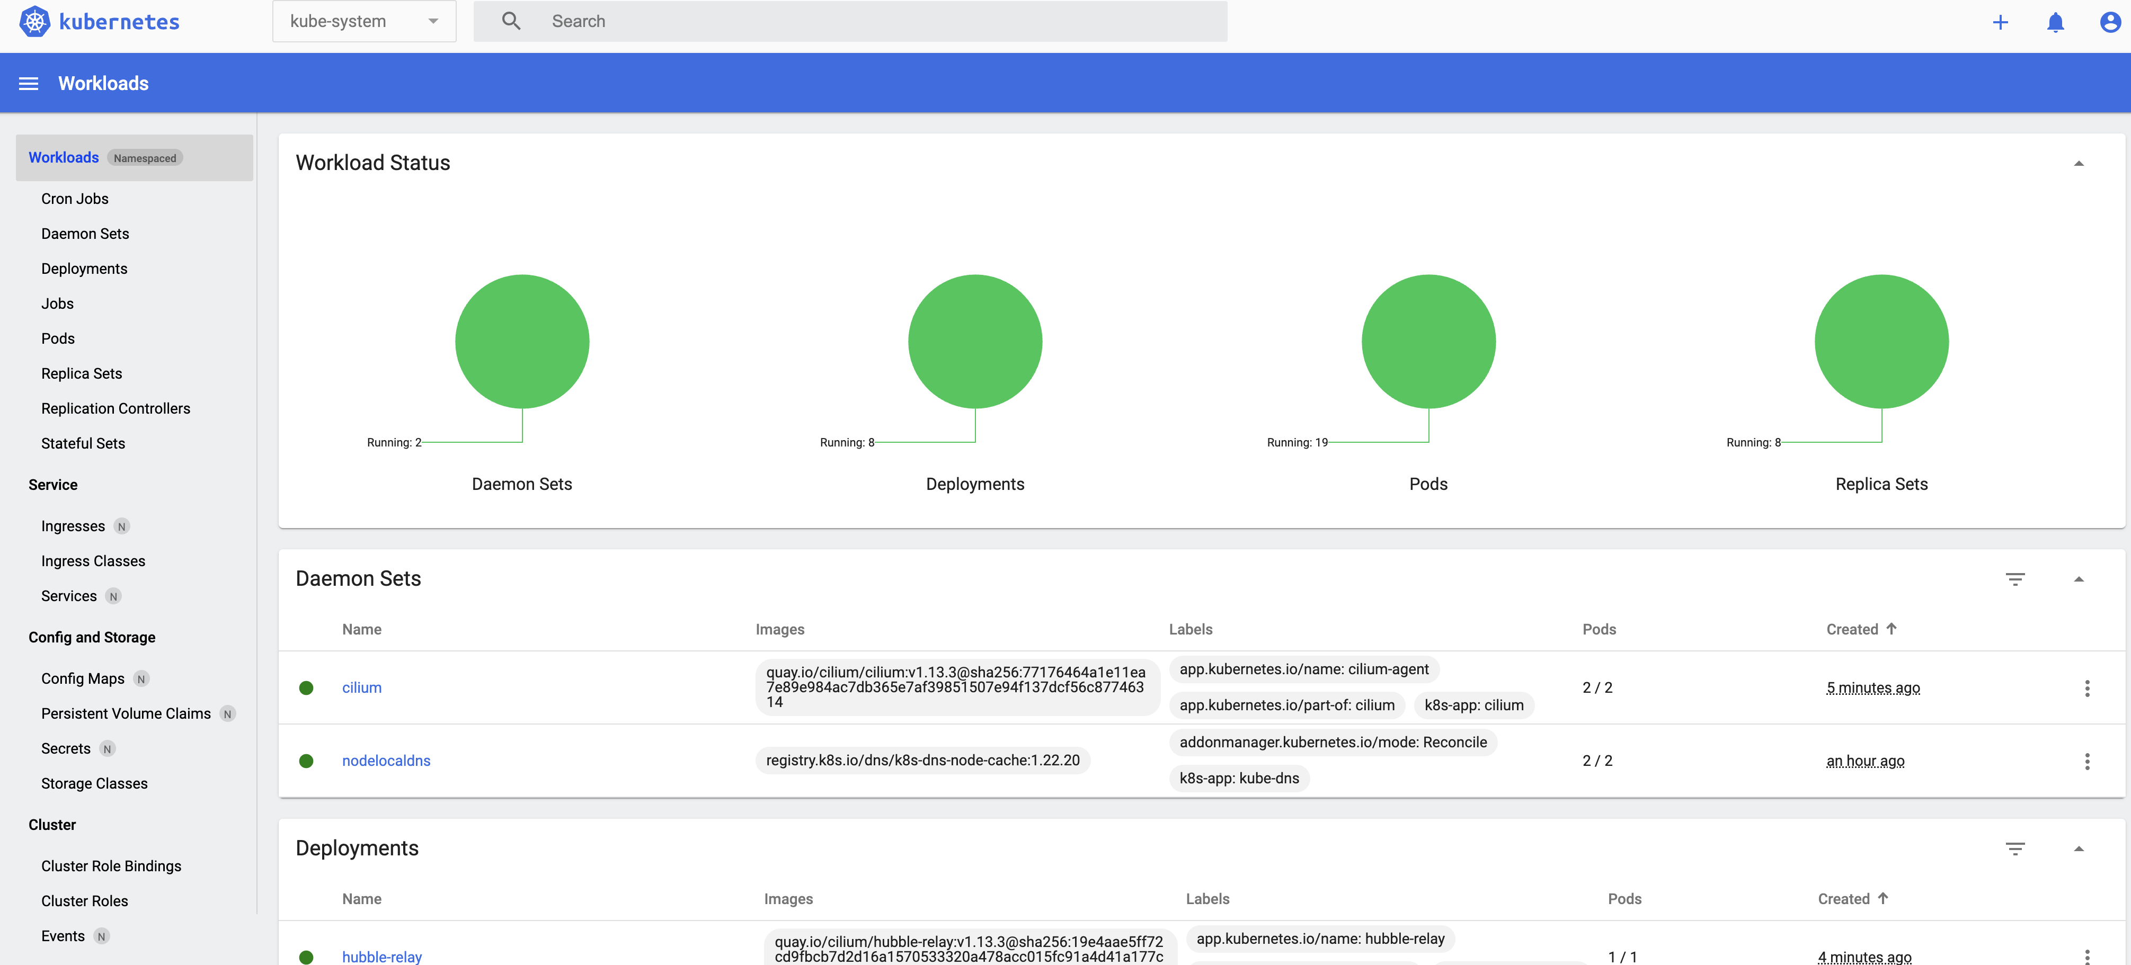This screenshot has height=965, width=2131.
Task: Go to Deployments in sidebar
Action: [x=84, y=269]
